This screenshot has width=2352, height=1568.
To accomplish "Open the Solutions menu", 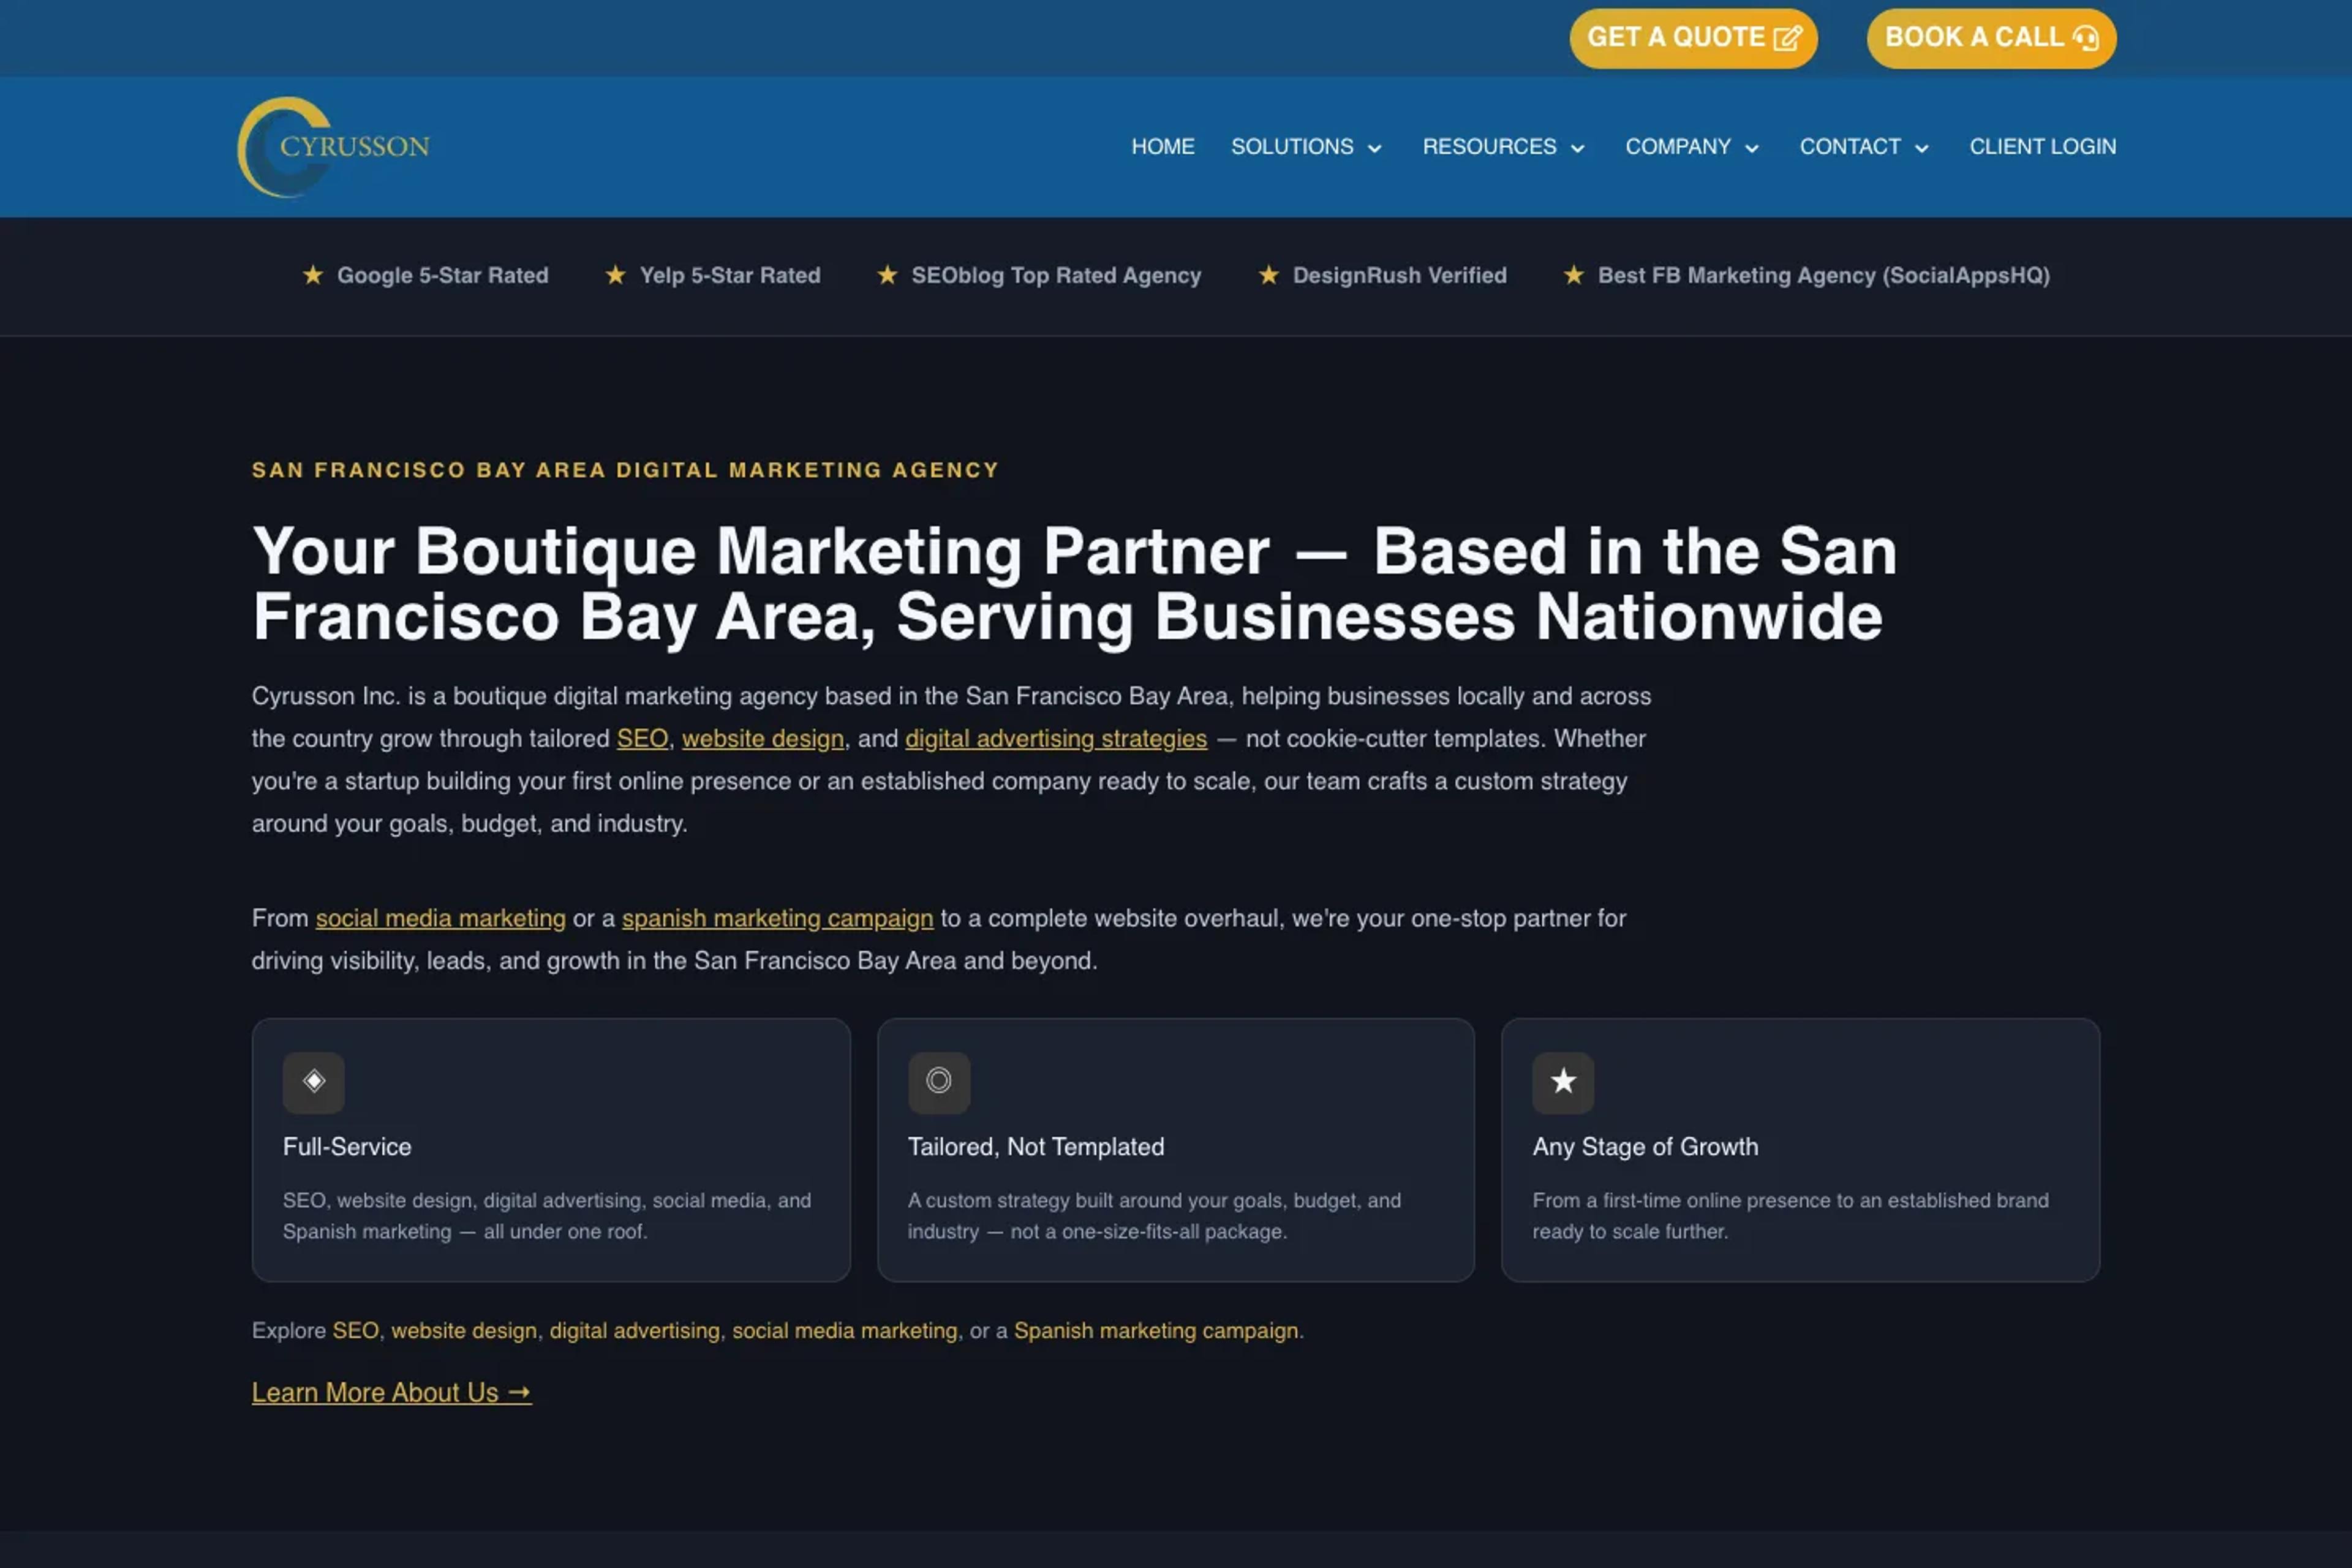I will pyautogui.click(x=1292, y=147).
